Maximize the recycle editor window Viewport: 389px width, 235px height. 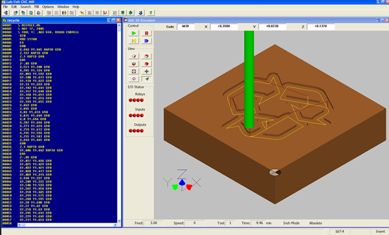[x=114, y=20]
